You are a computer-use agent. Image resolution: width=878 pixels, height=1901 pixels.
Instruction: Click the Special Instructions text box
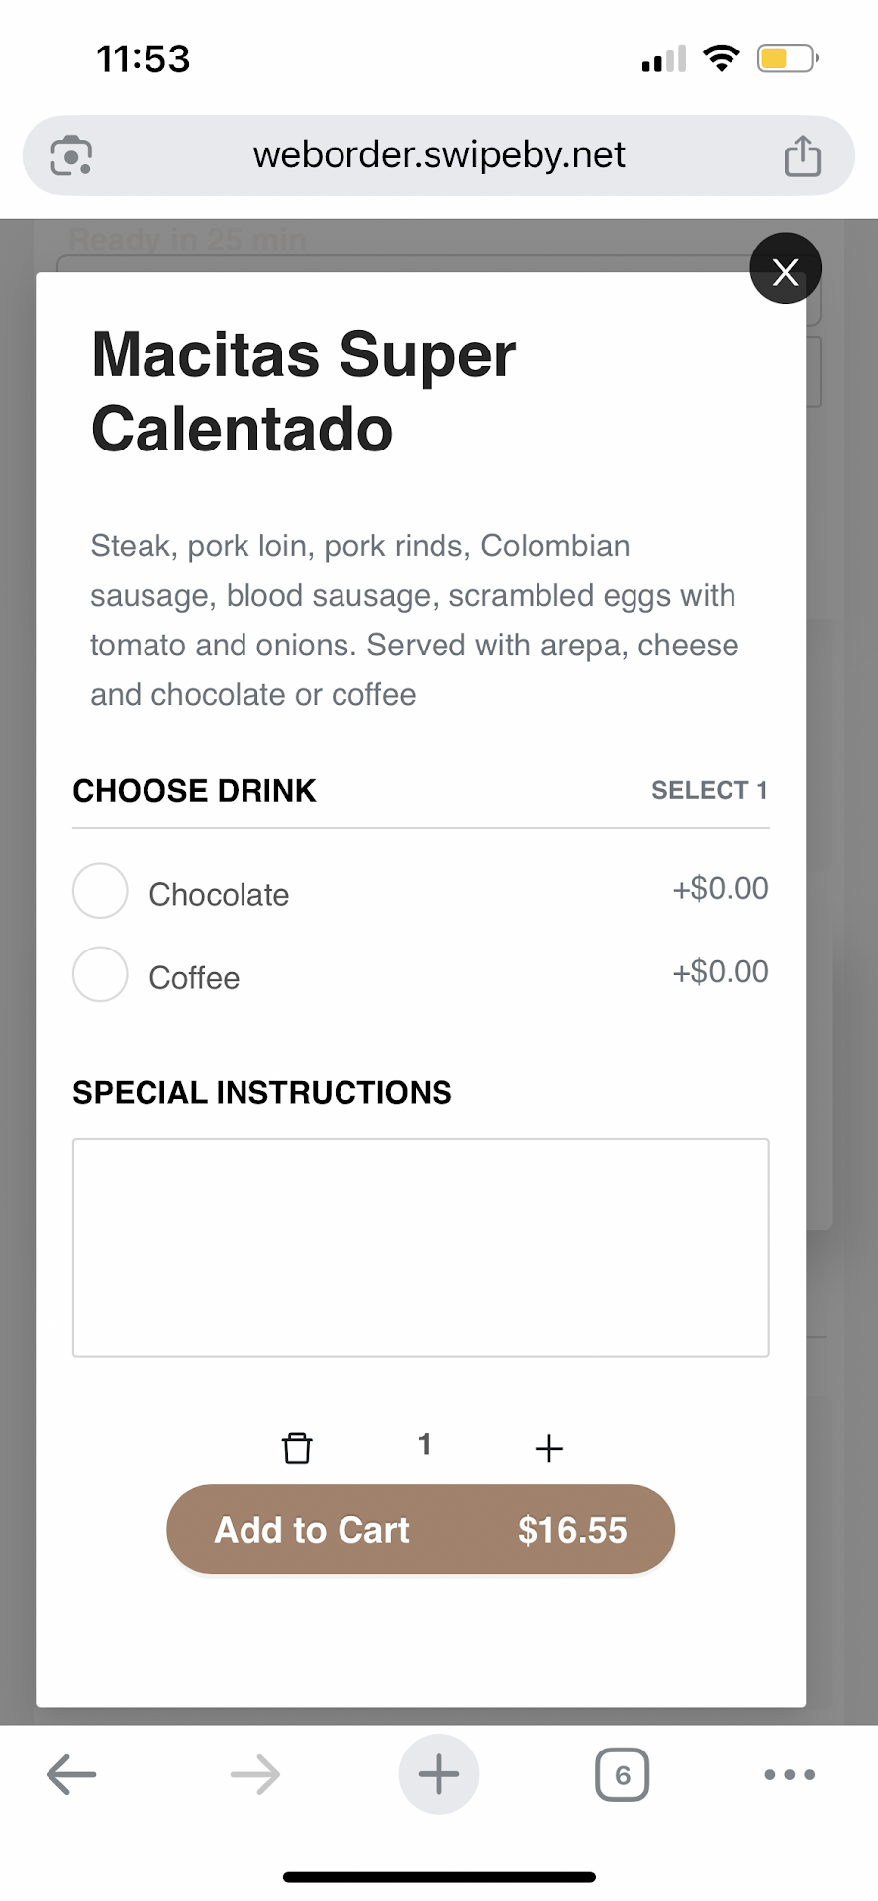[x=421, y=1248]
